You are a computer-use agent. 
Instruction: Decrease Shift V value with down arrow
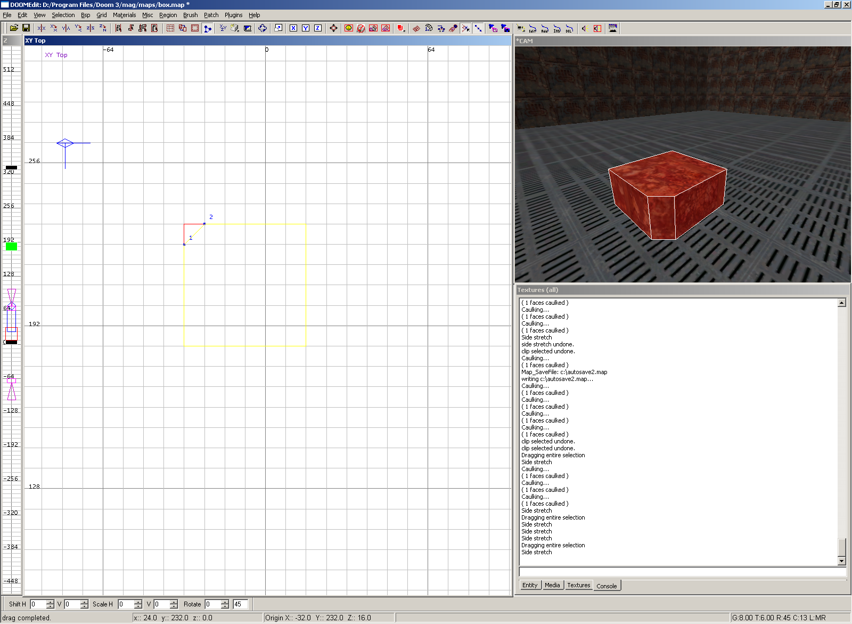coord(84,606)
